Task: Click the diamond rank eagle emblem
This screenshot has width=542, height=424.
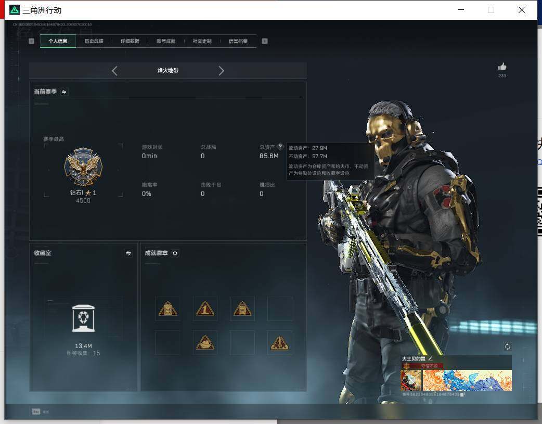Action: [83, 166]
